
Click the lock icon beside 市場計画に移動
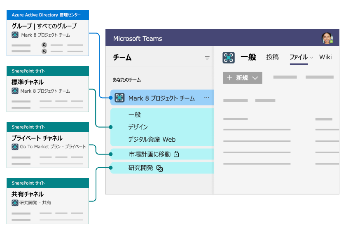(176, 154)
